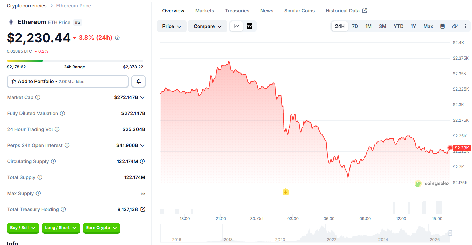Show Max Supply info tooltip
Viewport: 472px width, 245px height.
pos(38,193)
